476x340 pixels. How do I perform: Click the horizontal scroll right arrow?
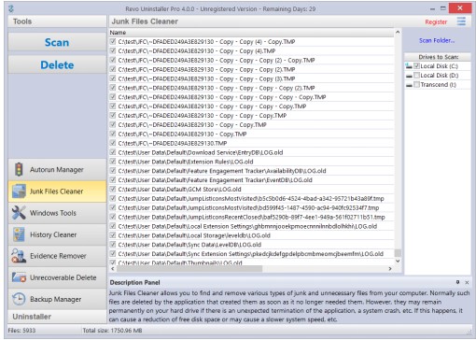pyautogui.click(x=390, y=269)
